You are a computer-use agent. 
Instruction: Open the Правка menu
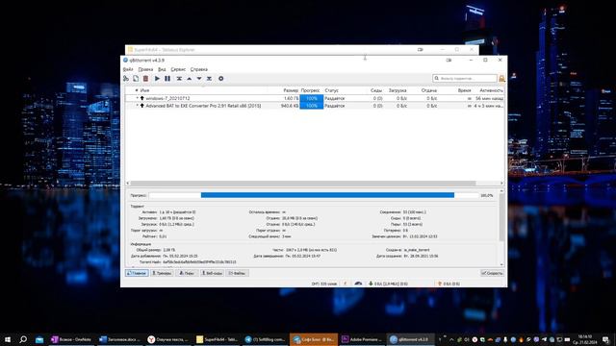click(x=145, y=69)
